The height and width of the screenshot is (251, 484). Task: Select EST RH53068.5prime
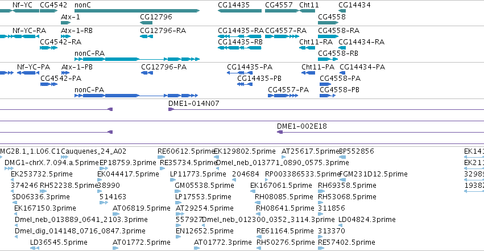(321, 203)
